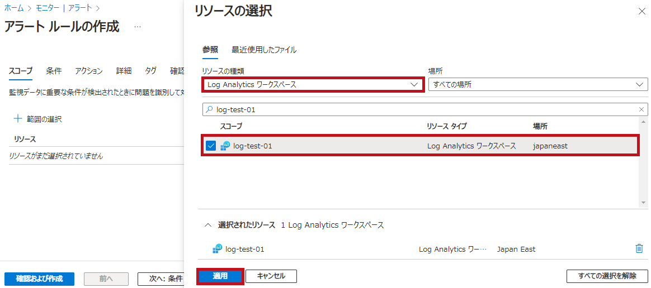
Task: Open the 場所 dropdown showing すべての場所
Action: click(x=537, y=84)
